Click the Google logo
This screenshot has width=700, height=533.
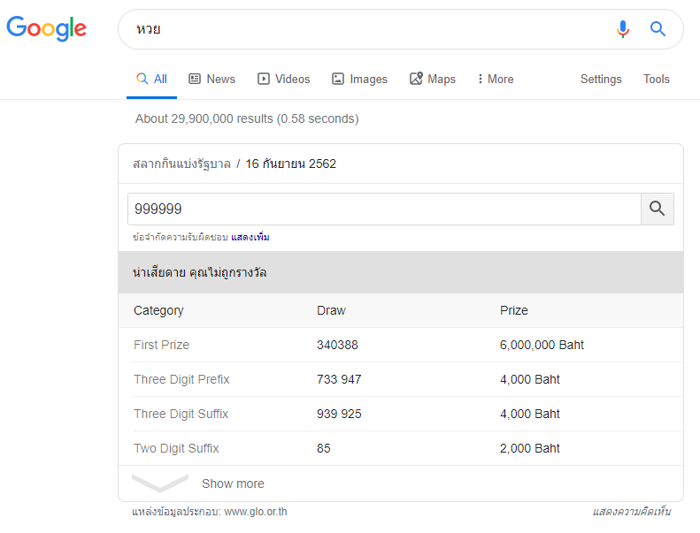point(47,28)
